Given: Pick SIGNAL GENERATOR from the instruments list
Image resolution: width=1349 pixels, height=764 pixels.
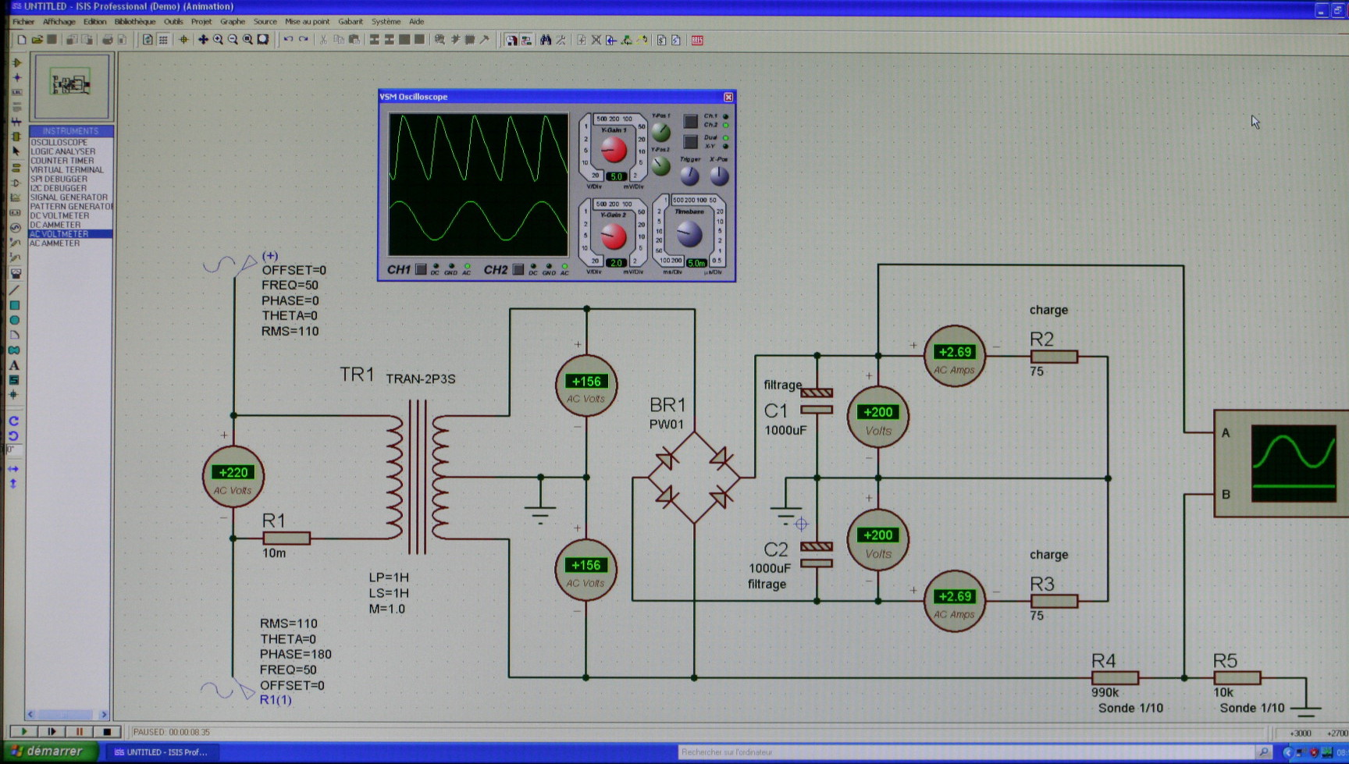Looking at the screenshot, I should [69, 197].
